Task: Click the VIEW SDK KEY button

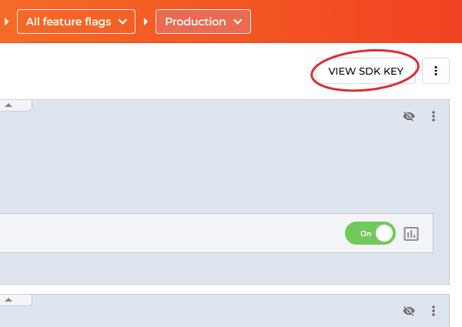Action: (365, 71)
